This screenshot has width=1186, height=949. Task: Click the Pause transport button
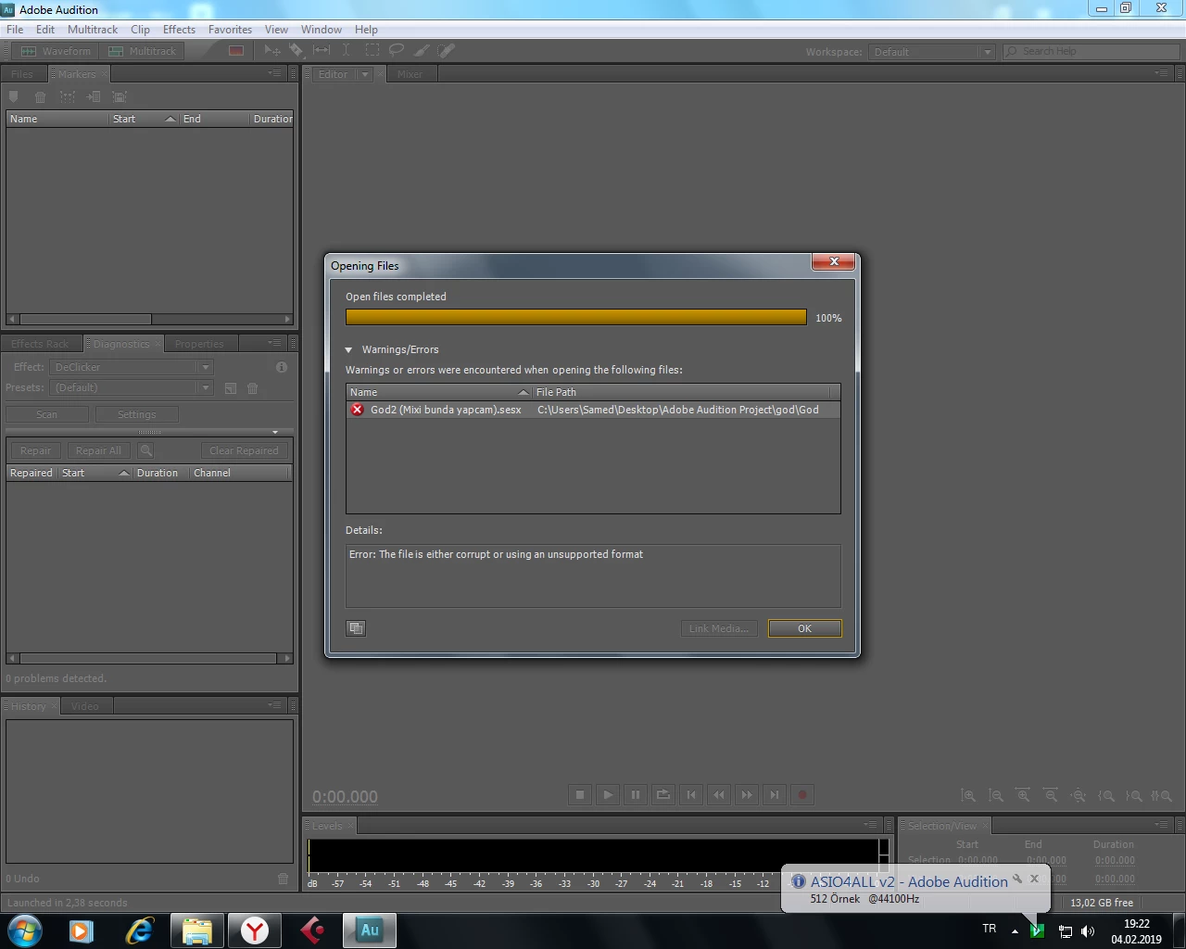click(636, 794)
